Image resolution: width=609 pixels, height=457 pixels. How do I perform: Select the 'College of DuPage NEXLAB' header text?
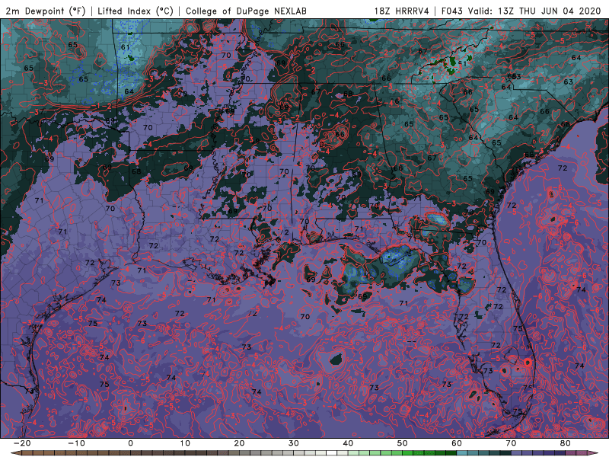click(246, 11)
